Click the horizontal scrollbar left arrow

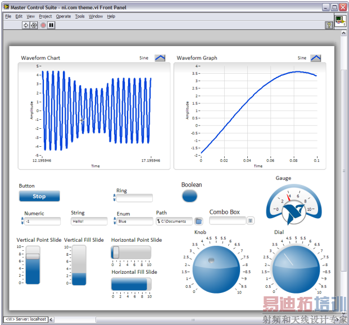[51, 319]
